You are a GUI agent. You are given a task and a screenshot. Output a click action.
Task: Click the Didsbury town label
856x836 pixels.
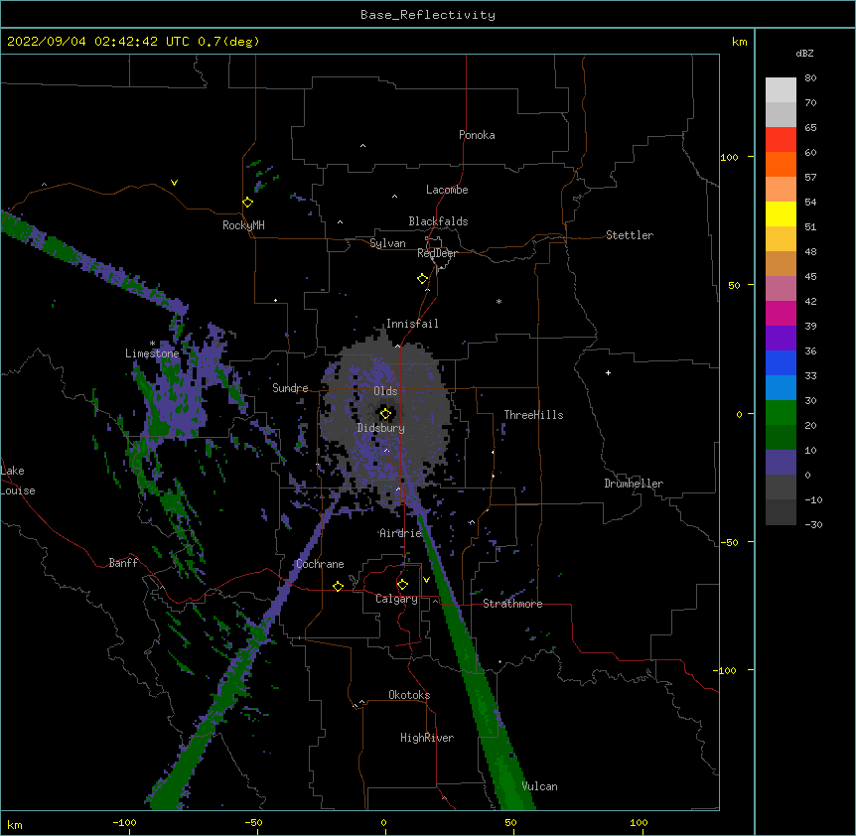tap(381, 428)
